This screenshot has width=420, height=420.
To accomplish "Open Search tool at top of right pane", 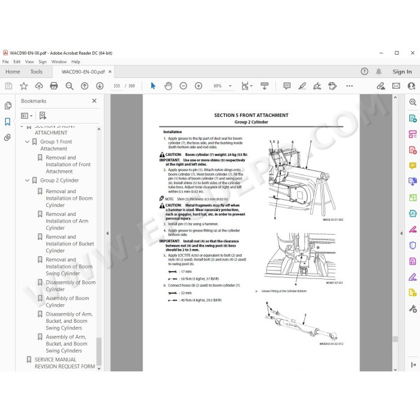I will [413, 102].
